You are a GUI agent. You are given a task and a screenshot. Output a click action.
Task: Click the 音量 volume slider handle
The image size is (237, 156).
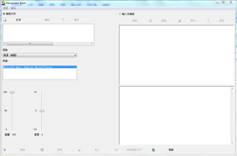tap(12, 92)
